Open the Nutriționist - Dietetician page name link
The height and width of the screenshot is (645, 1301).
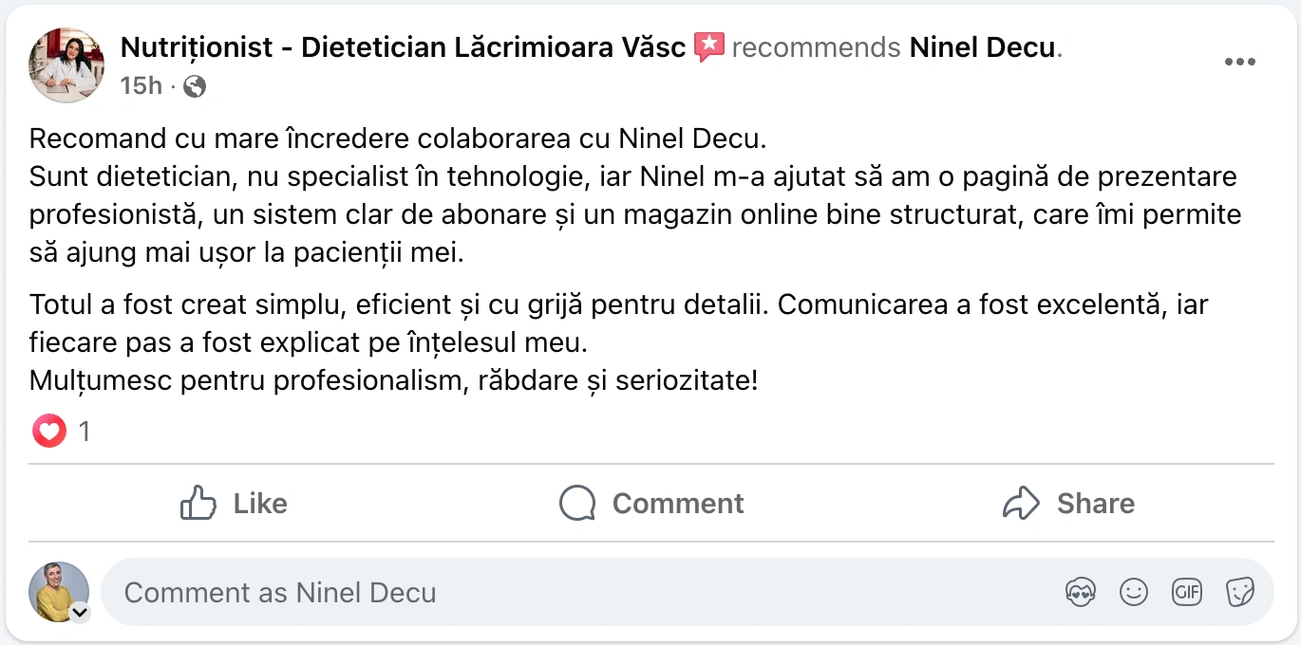click(403, 47)
